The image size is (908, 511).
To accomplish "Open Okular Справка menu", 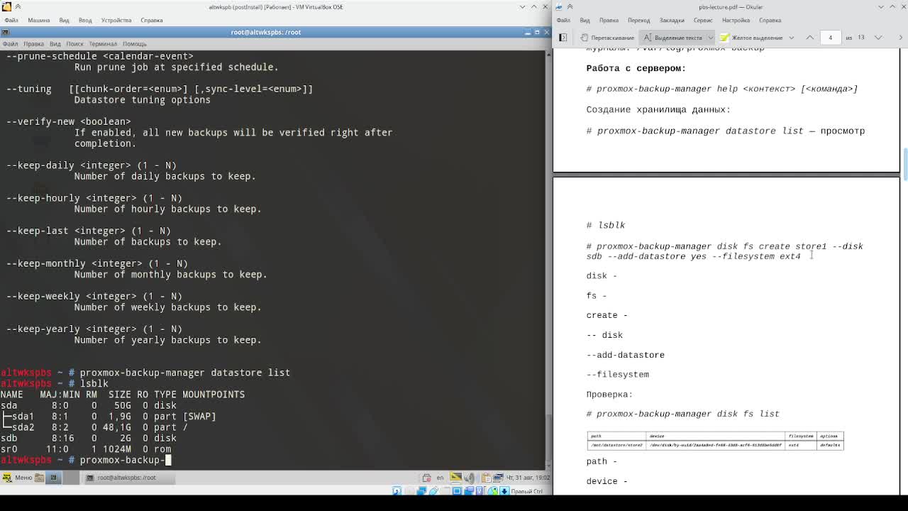I will tap(770, 20).
